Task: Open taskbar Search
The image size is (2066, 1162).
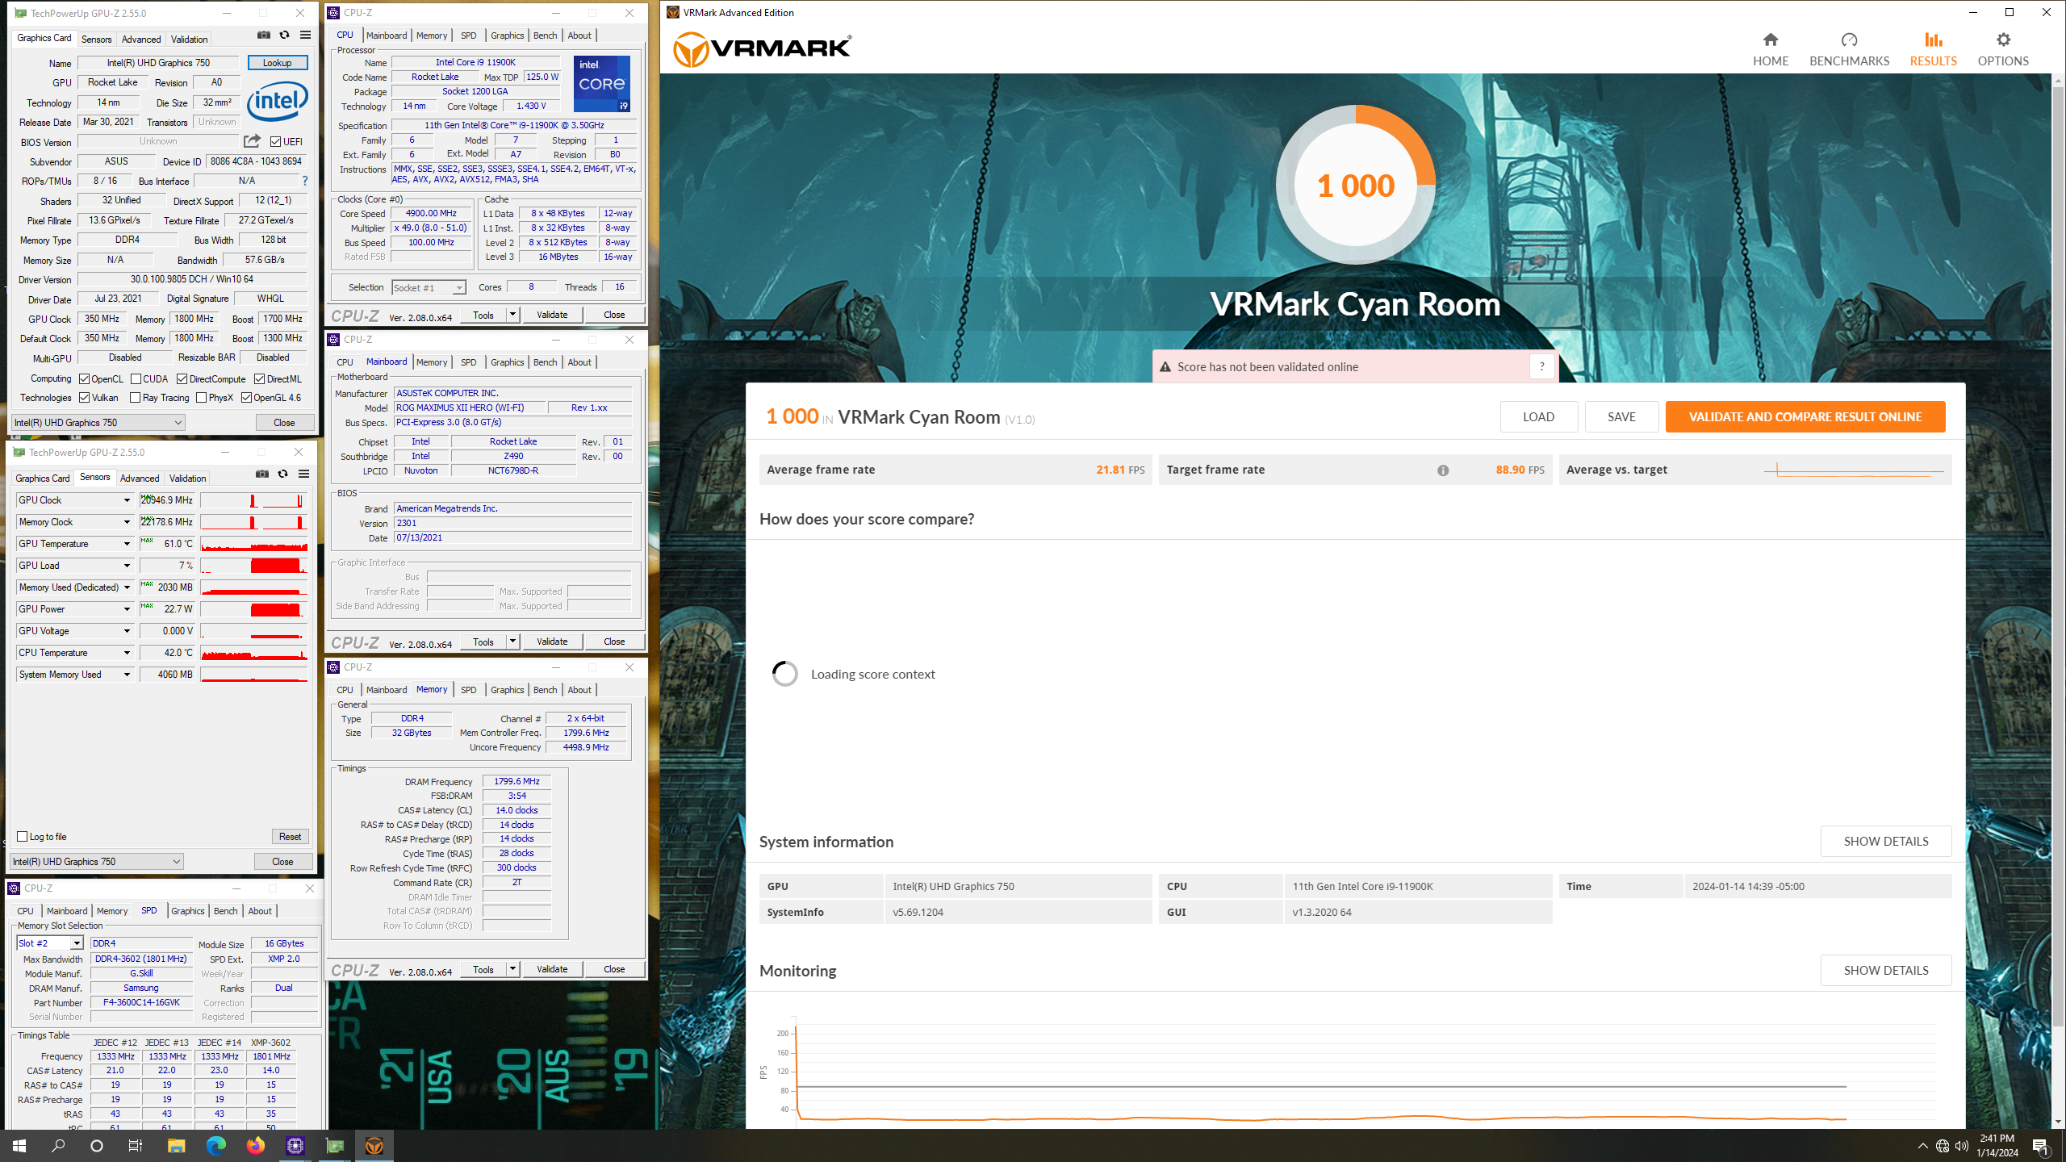Action: tap(58, 1146)
